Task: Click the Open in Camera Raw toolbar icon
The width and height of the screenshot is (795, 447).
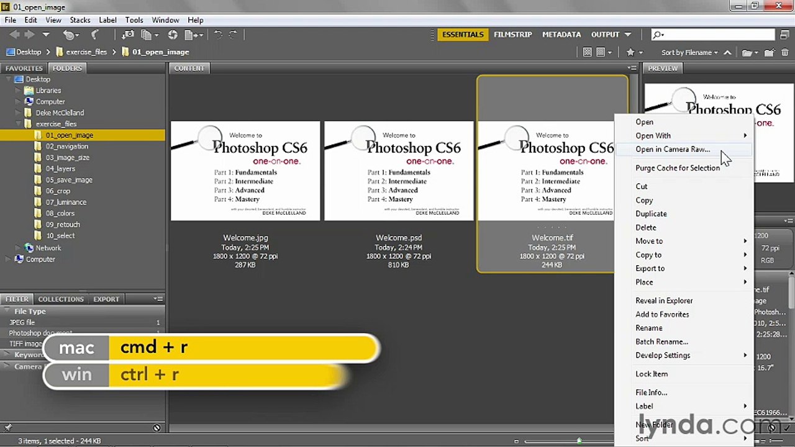Action: pos(173,35)
